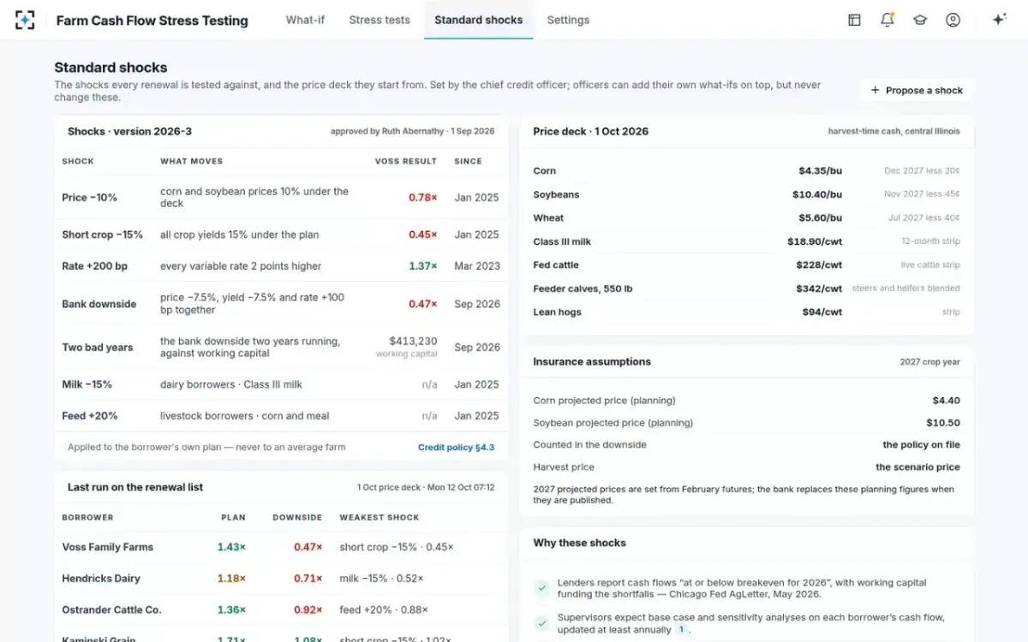Click 'milk −15% · 0.52×' weakest shock
Viewport: 1028px width, 642px height.
[x=381, y=579]
